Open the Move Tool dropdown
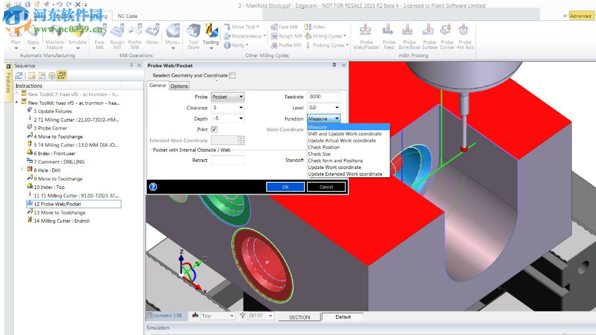The image size is (596, 335). tap(242, 27)
